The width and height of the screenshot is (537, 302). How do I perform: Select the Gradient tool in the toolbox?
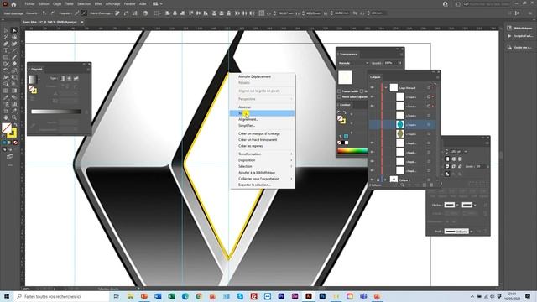click(x=14, y=91)
